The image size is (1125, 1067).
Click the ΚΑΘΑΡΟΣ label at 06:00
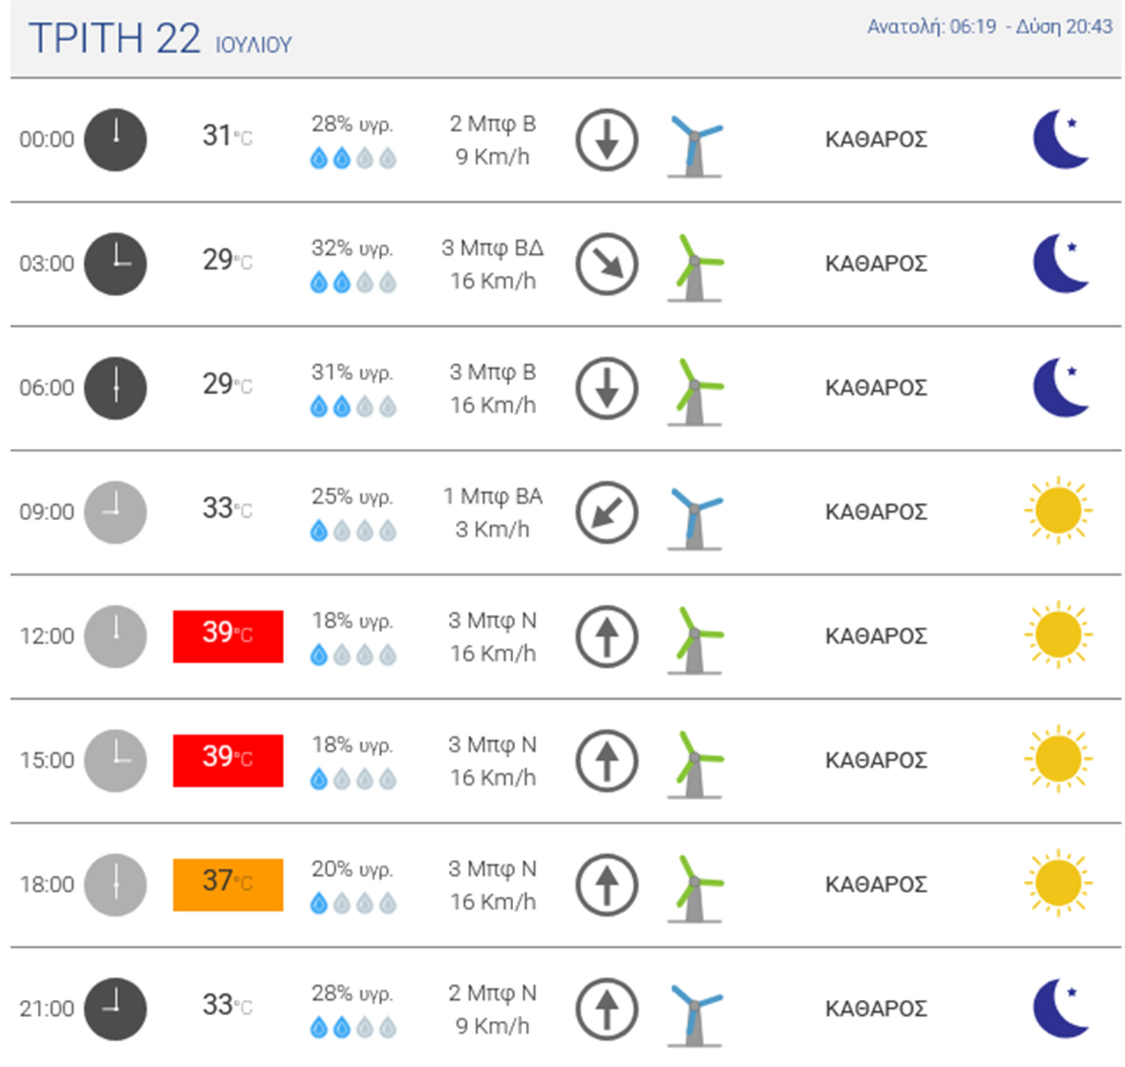click(876, 388)
